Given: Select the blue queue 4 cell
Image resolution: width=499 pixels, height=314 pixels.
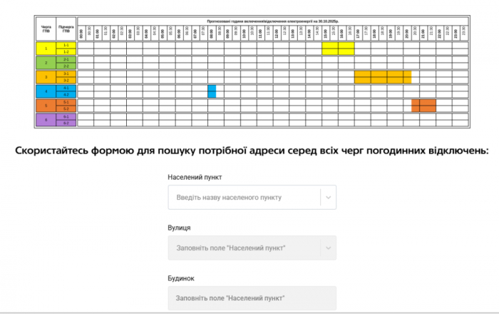Looking at the screenshot, I should (x=46, y=91).
